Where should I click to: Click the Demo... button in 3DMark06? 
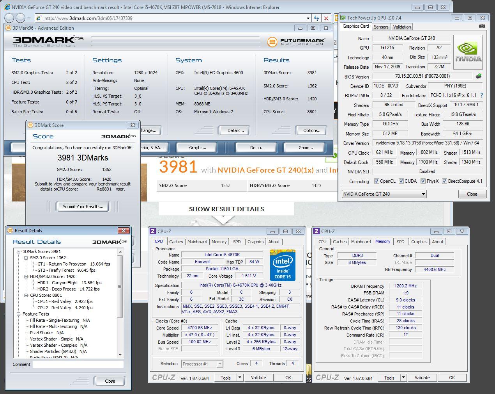point(257,148)
